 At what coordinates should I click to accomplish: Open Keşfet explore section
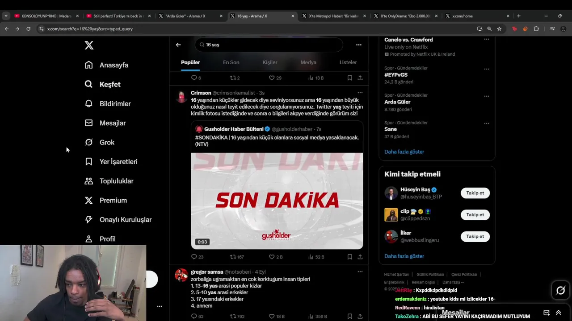pyautogui.click(x=103, y=84)
